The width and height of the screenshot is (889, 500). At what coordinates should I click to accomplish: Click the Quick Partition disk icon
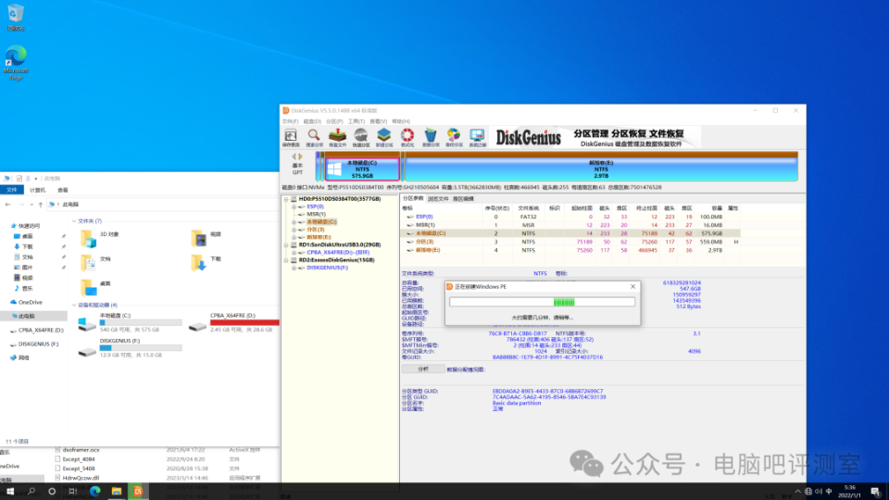click(x=360, y=138)
